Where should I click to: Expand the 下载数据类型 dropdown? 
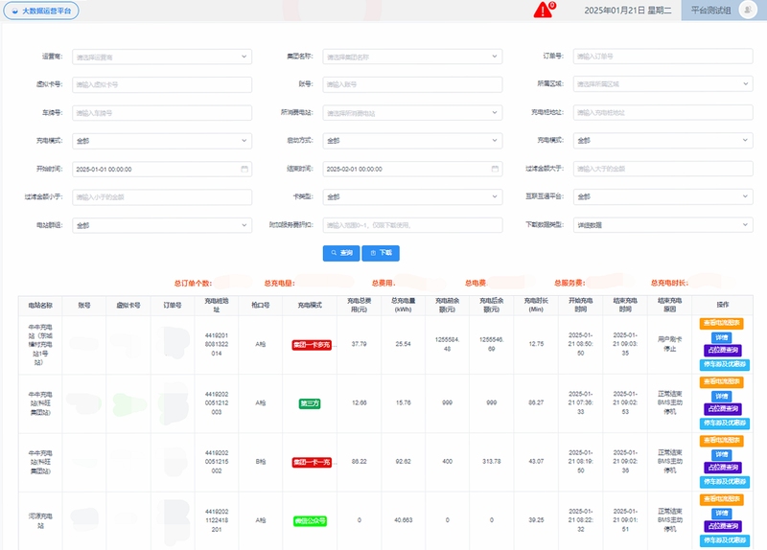click(662, 225)
